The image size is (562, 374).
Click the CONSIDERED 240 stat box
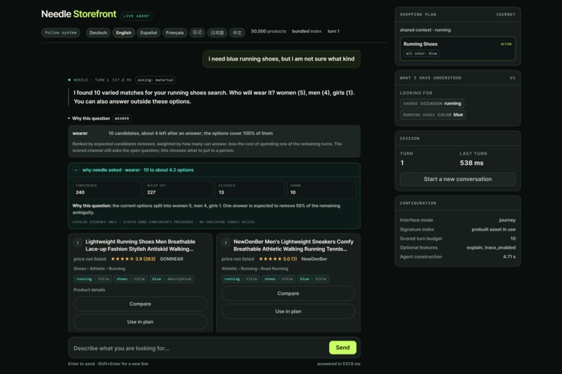point(107,189)
